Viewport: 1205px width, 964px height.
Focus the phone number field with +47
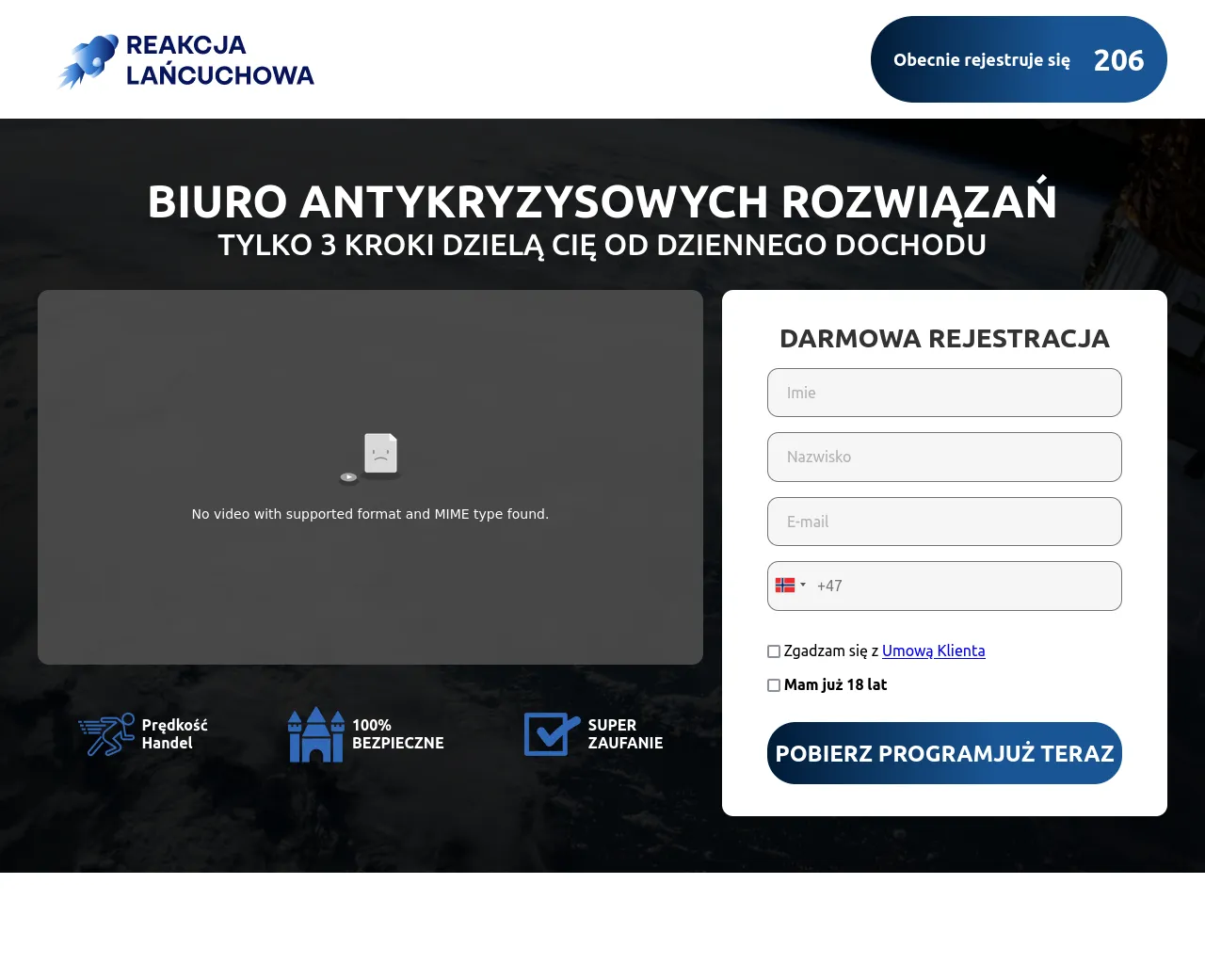[x=944, y=586]
